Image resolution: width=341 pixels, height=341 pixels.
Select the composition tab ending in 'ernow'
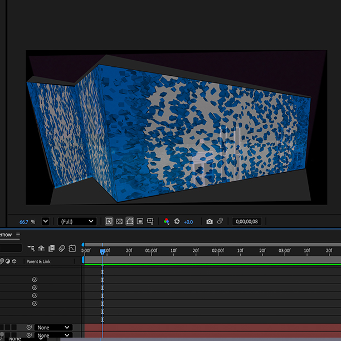click(6, 235)
